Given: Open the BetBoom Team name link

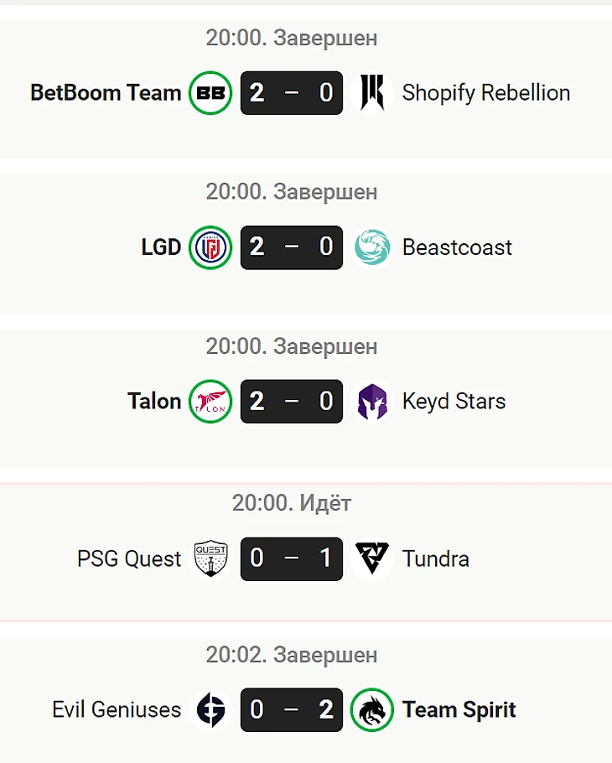Looking at the screenshot, I should point(106,92).
